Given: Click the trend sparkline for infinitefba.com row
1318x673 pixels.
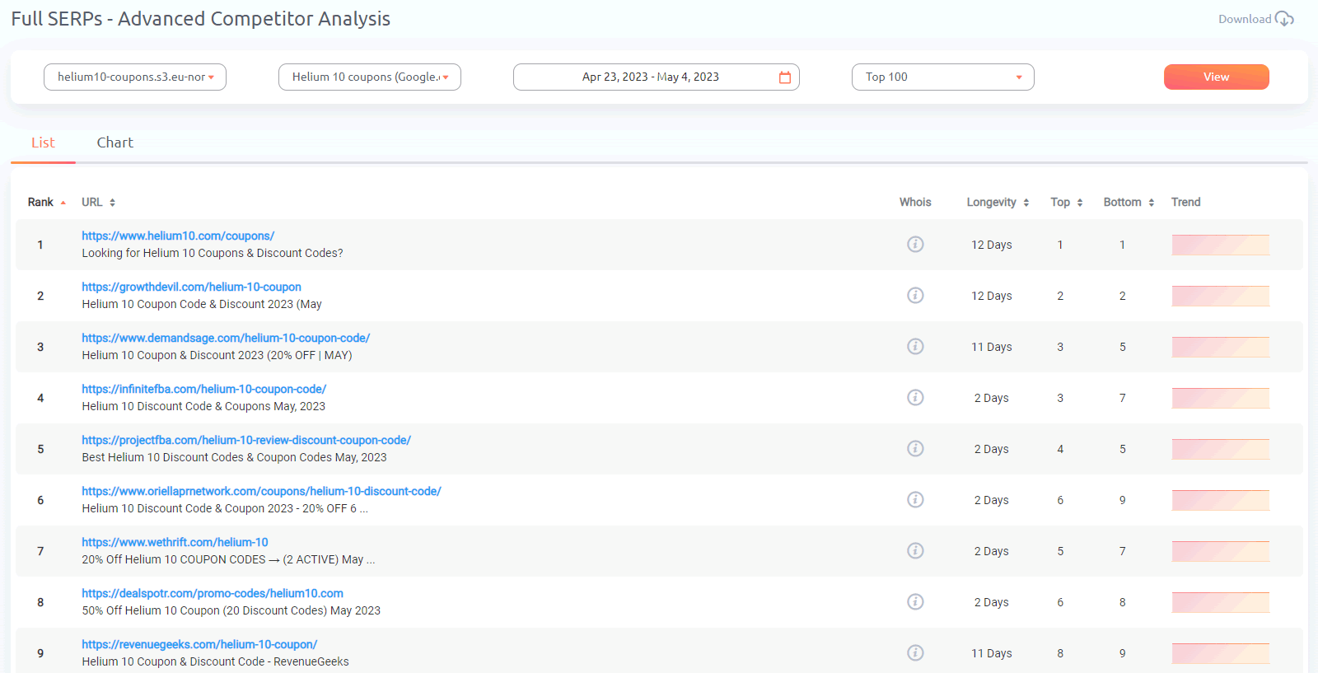Looking at the screenshot, I should 1220,398.
